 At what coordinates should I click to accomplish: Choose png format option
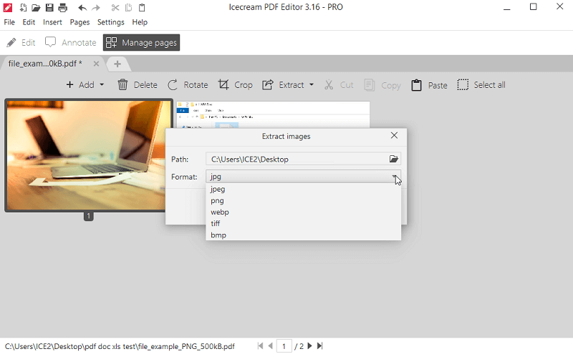pyautogui.click(x=303, y=201)
